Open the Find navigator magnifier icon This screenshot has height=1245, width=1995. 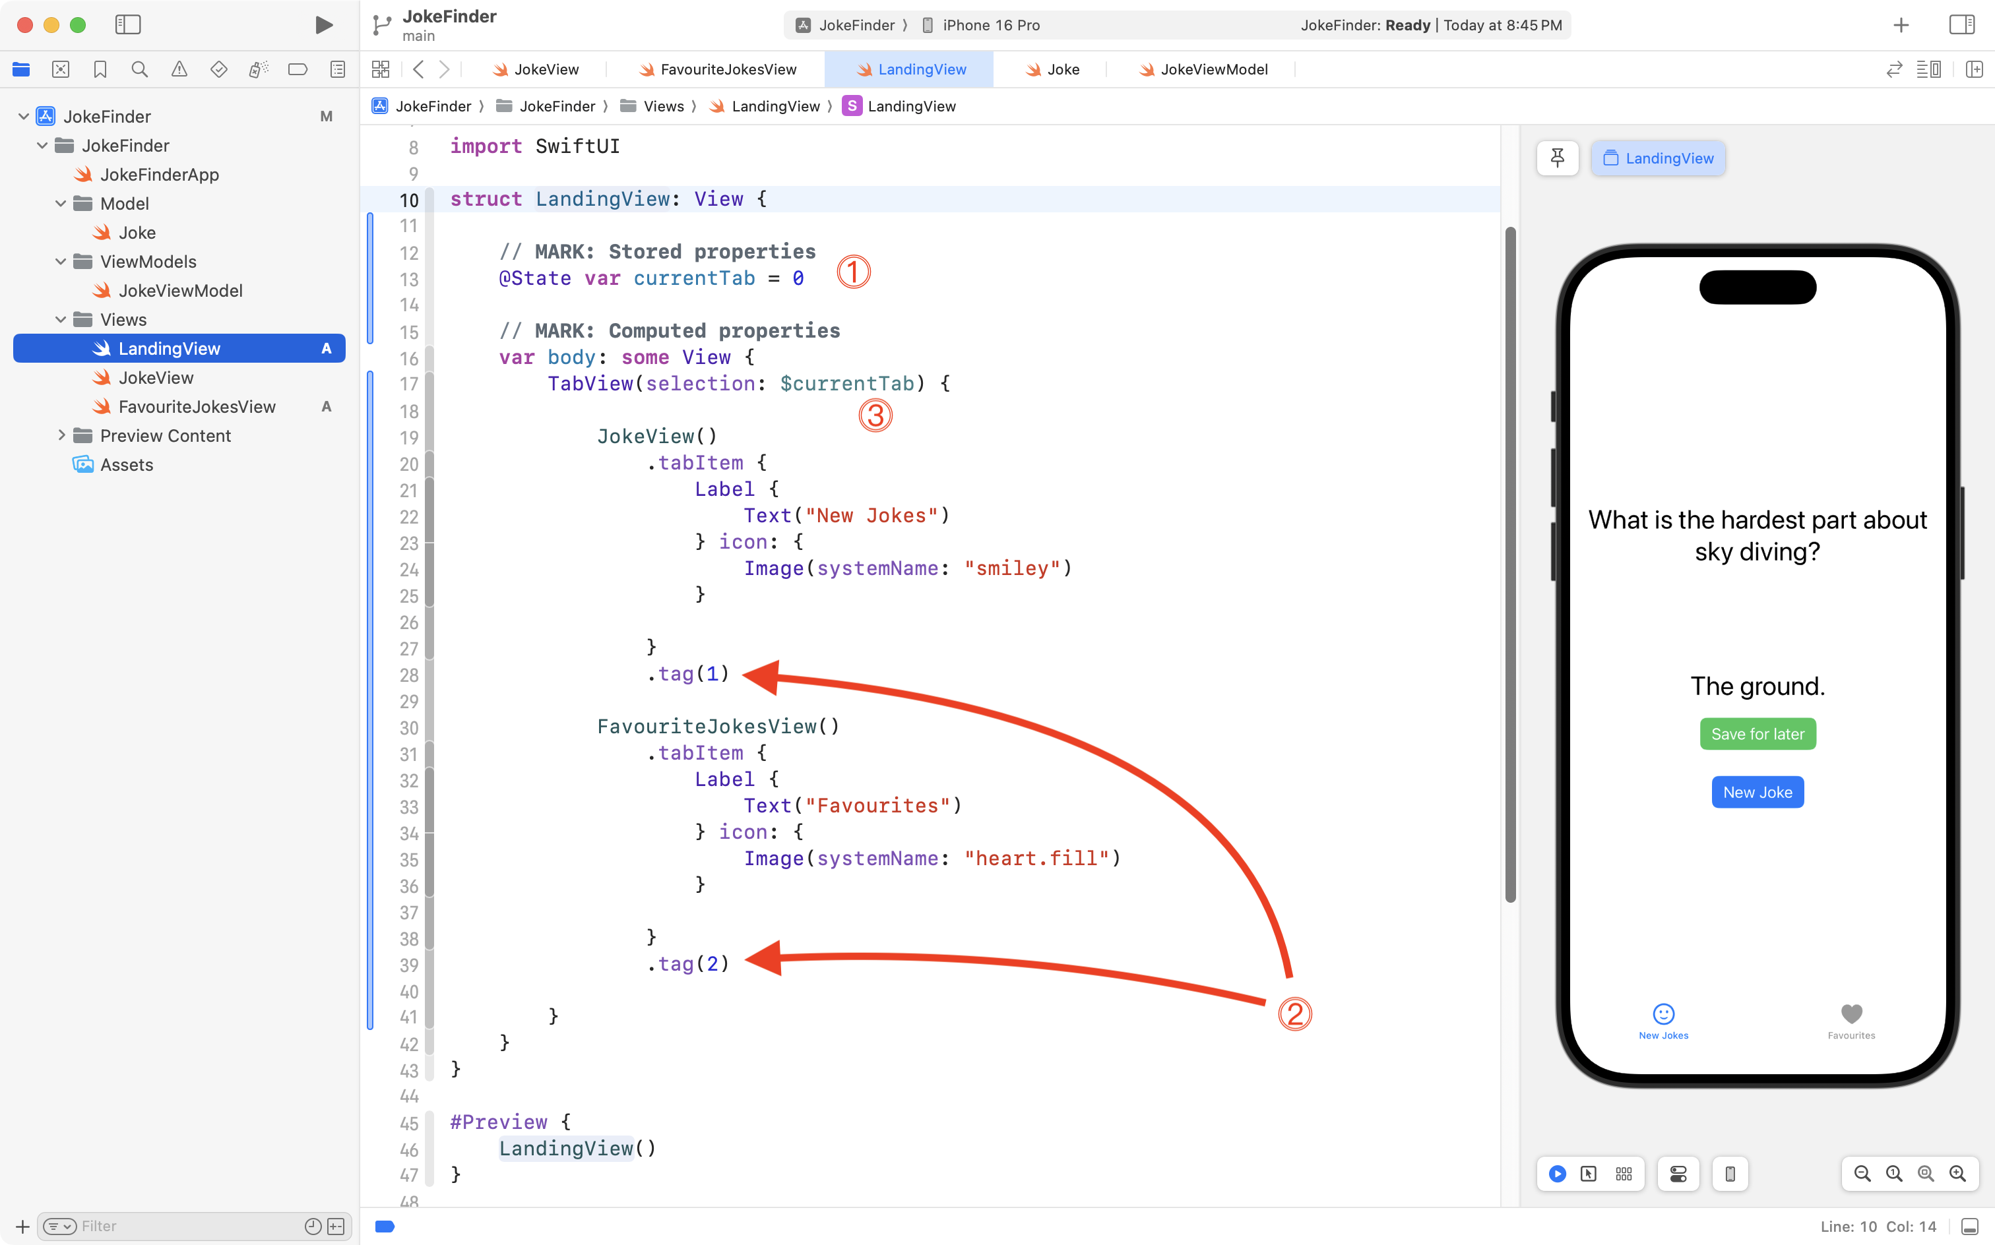140,69
